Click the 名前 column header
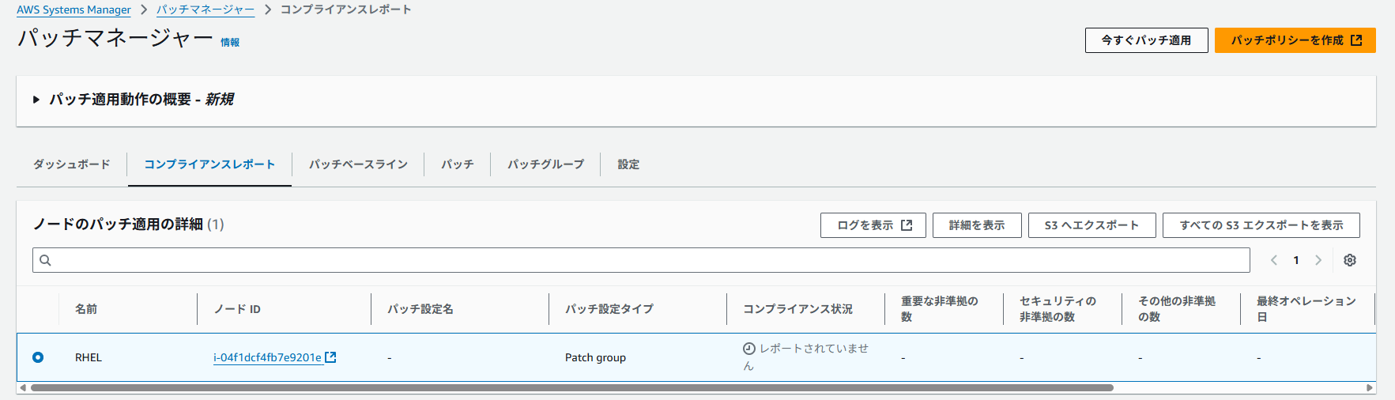This screenshot has width=1395, height=400. click(86, 309)
